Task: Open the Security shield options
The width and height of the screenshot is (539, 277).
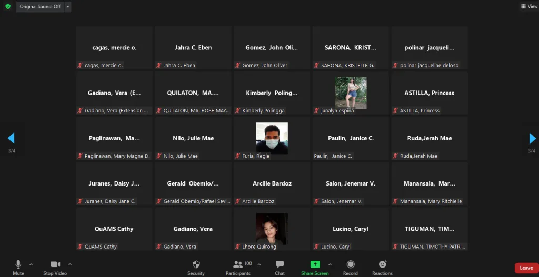Action: coord(196,267)
